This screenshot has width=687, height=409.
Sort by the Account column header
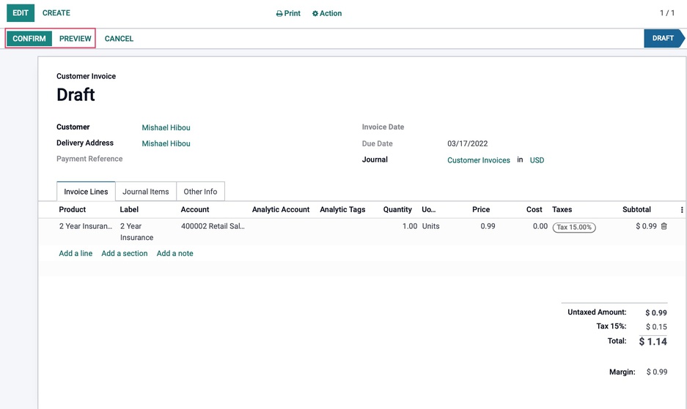195,209
